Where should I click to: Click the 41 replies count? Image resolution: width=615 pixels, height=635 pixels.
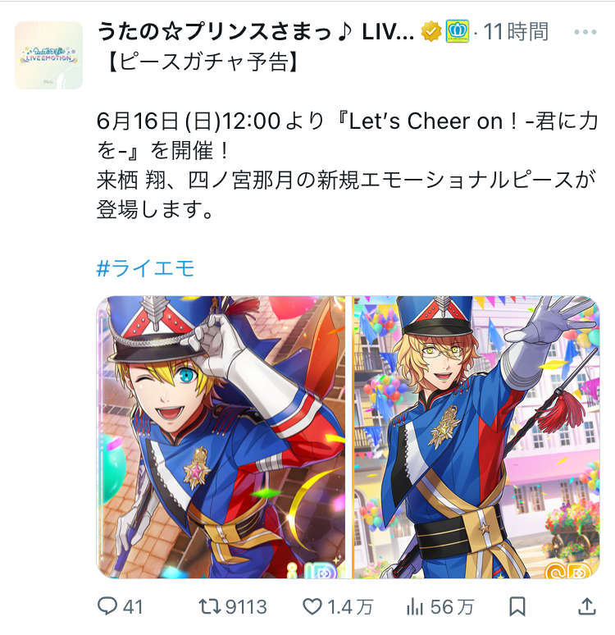[133, 607]
